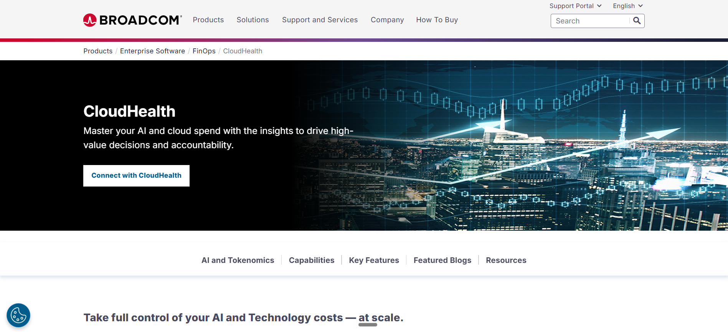Click the CloudHealth hero heading

pyautogui.click(x=129, y=111)
